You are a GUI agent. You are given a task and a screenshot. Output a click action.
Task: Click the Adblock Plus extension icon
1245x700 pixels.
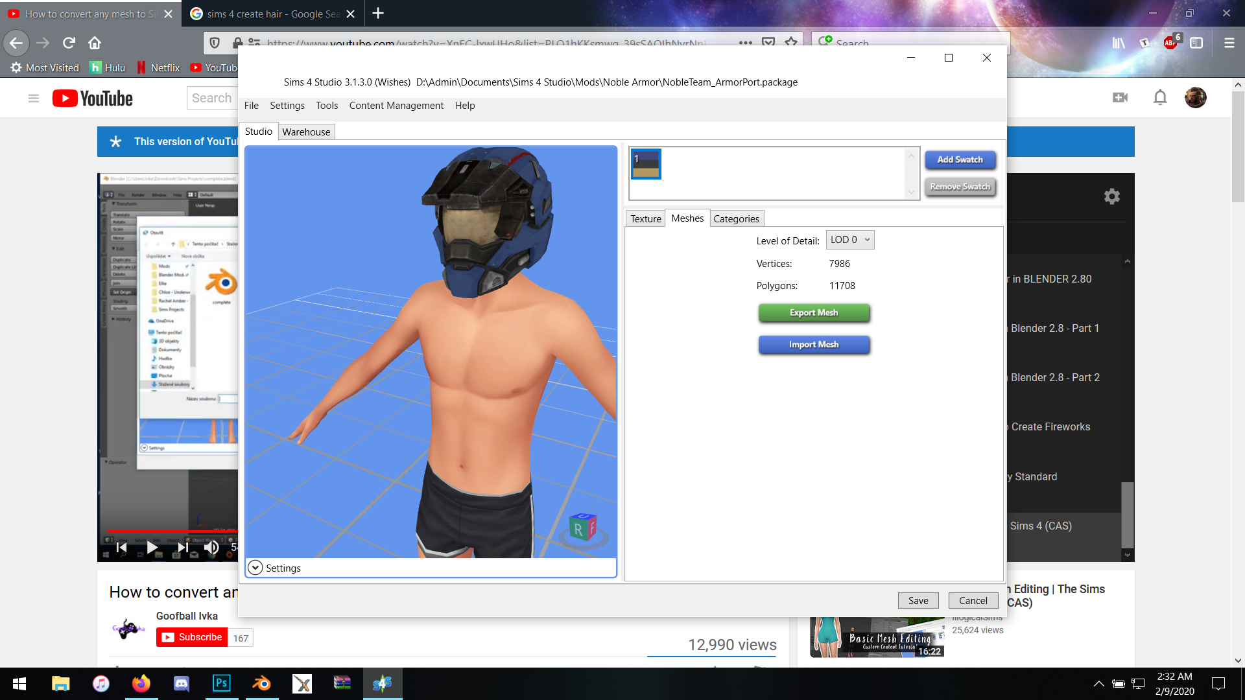[x=1171, y=43]
